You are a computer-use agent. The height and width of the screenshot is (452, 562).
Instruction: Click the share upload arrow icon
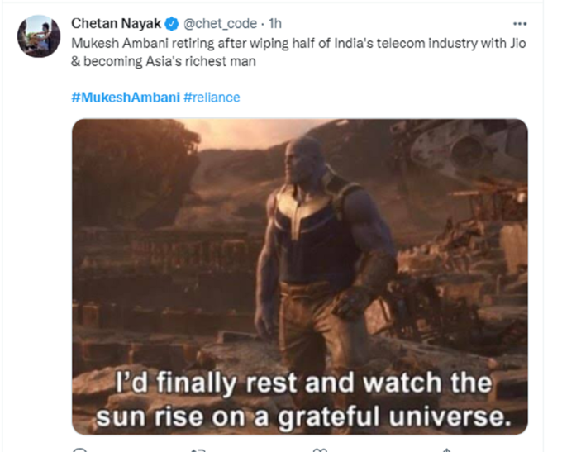click(446, 450)
